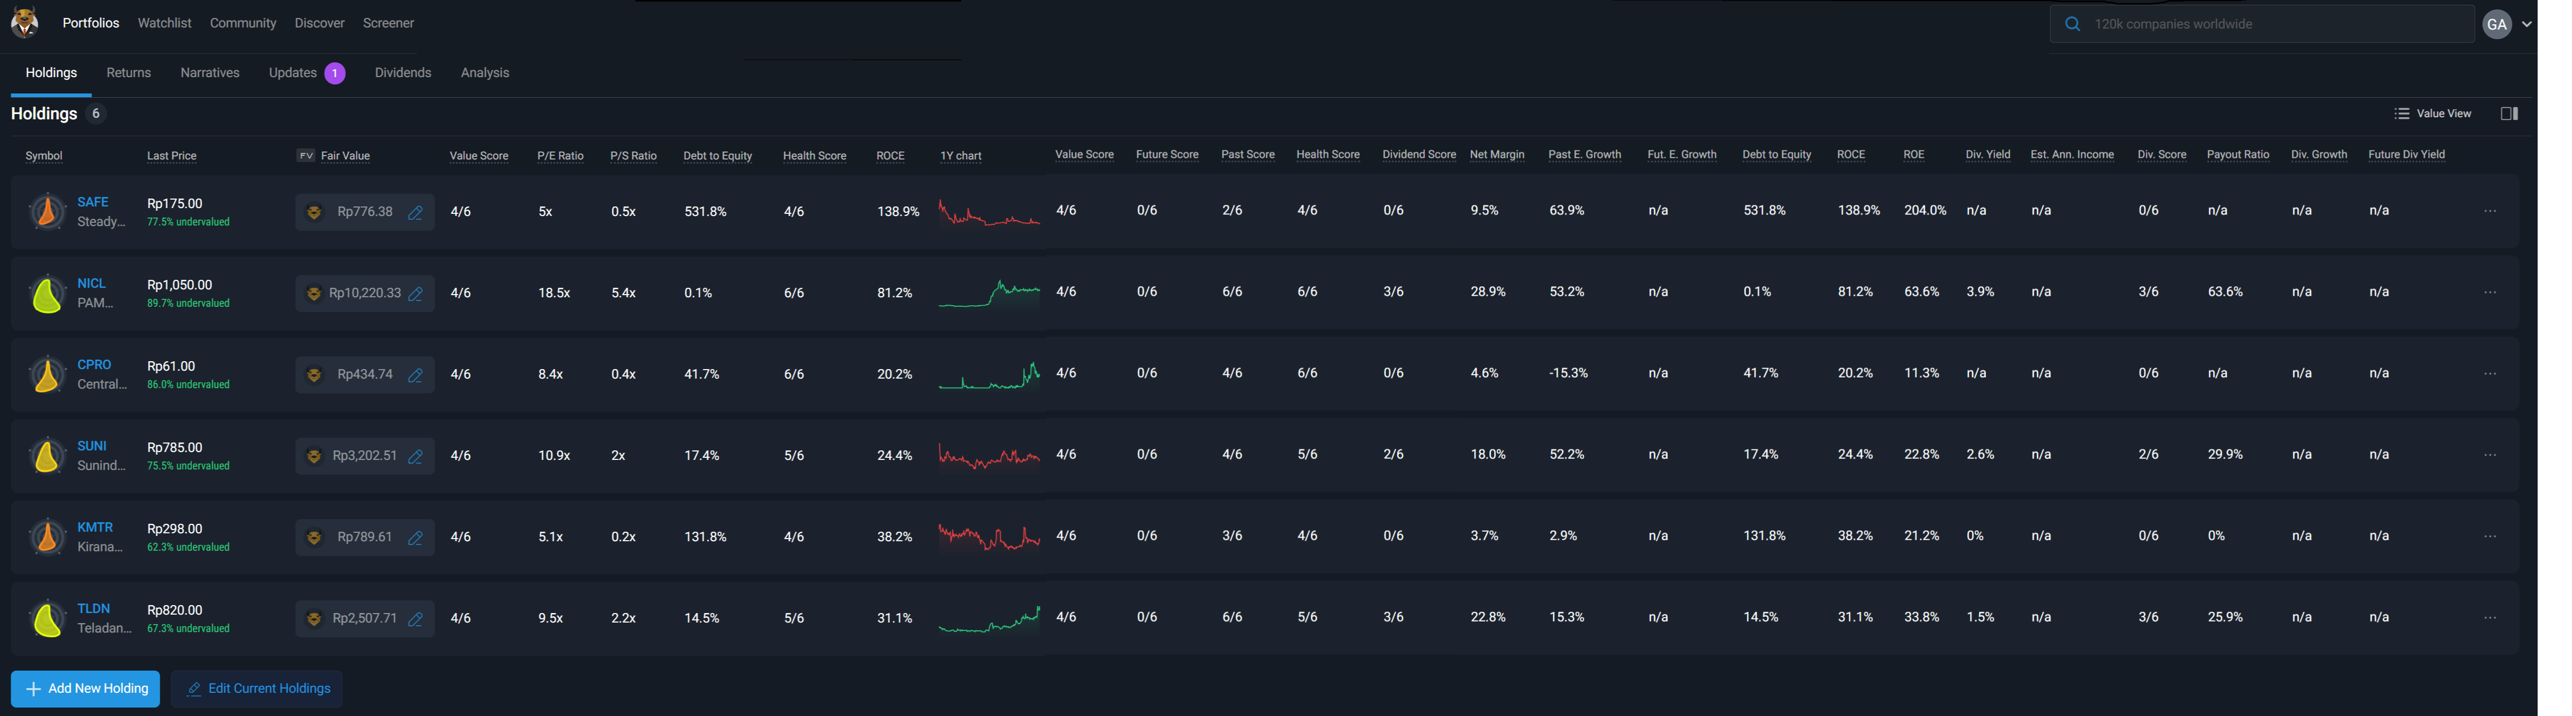Edit fair value pencil for NICL
Image resolution: width=2572 pixels, height=716 pixels.
tap(416, 294)
